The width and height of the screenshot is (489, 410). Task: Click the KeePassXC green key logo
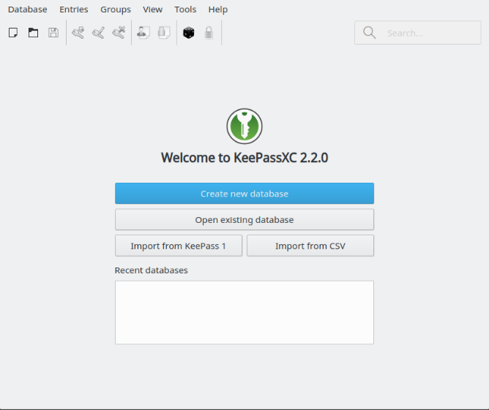[x=244, y=126]
